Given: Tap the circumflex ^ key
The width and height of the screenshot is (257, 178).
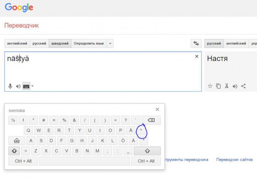Looking at the screenshot, I should click(141, 130).
